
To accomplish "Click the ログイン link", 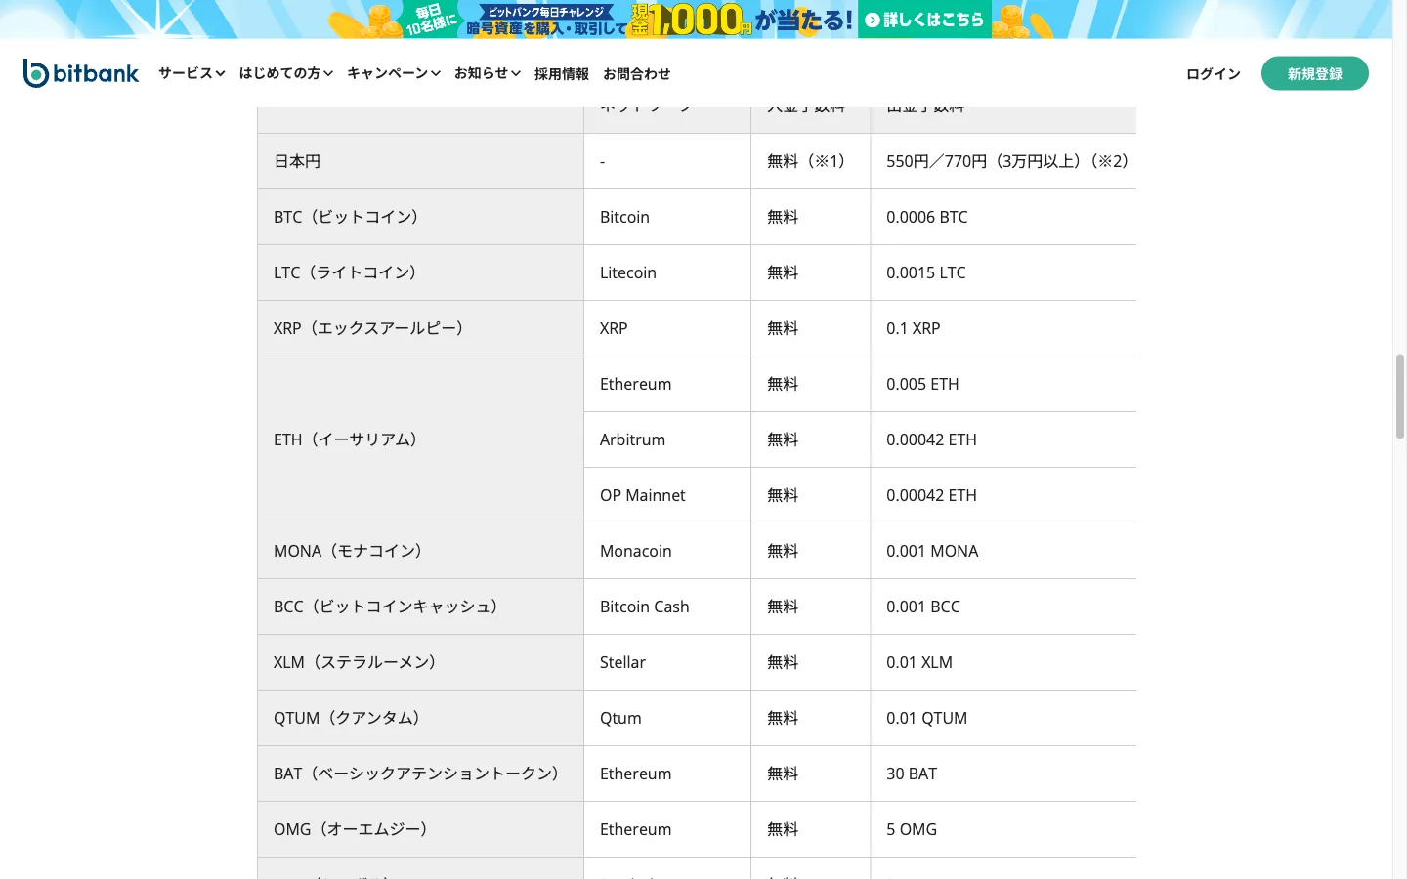I will (1214, 74).
